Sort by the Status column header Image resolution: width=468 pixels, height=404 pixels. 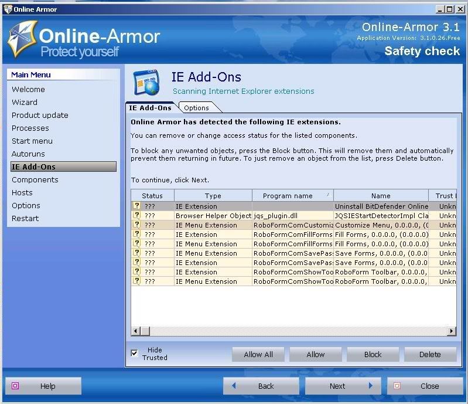click(152, 196)
